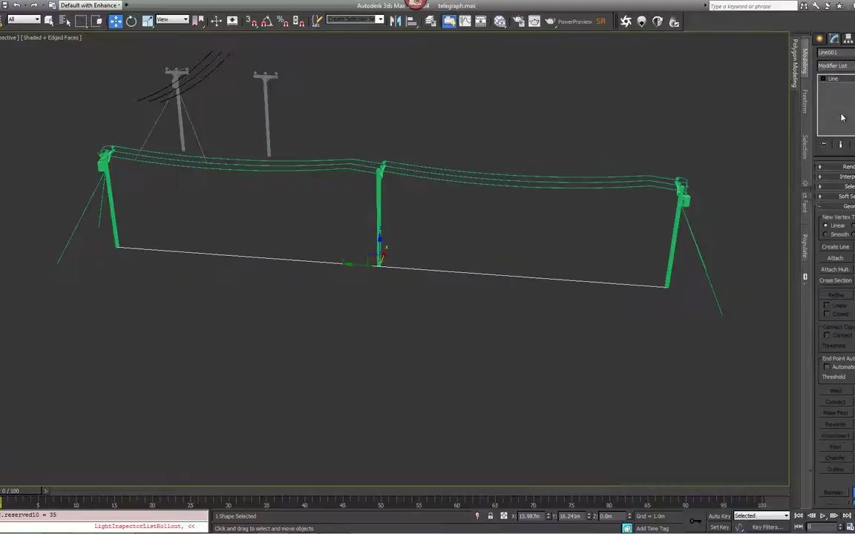Click the Create Line button
Image resolution: width=855 pixels, height=534 pixels.
pyautogui.click(x=836, y=247)
